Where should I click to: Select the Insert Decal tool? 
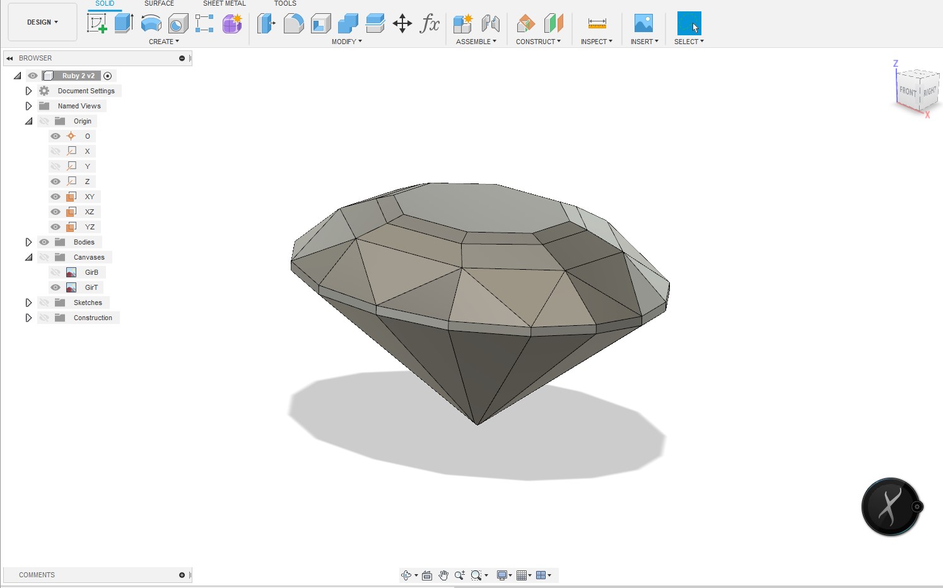point(643,23)
